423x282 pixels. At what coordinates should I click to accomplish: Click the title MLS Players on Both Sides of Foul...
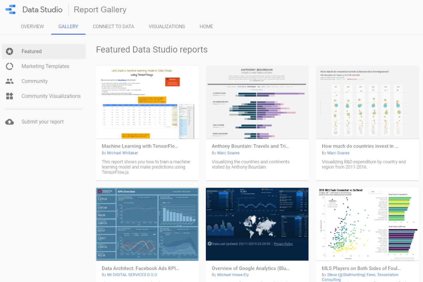(x=361, y=268)
